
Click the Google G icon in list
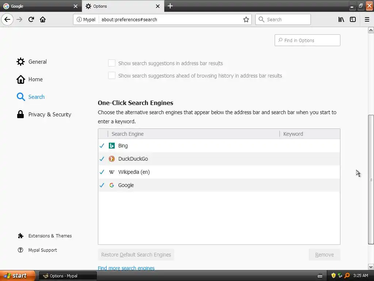click(112, 185)
